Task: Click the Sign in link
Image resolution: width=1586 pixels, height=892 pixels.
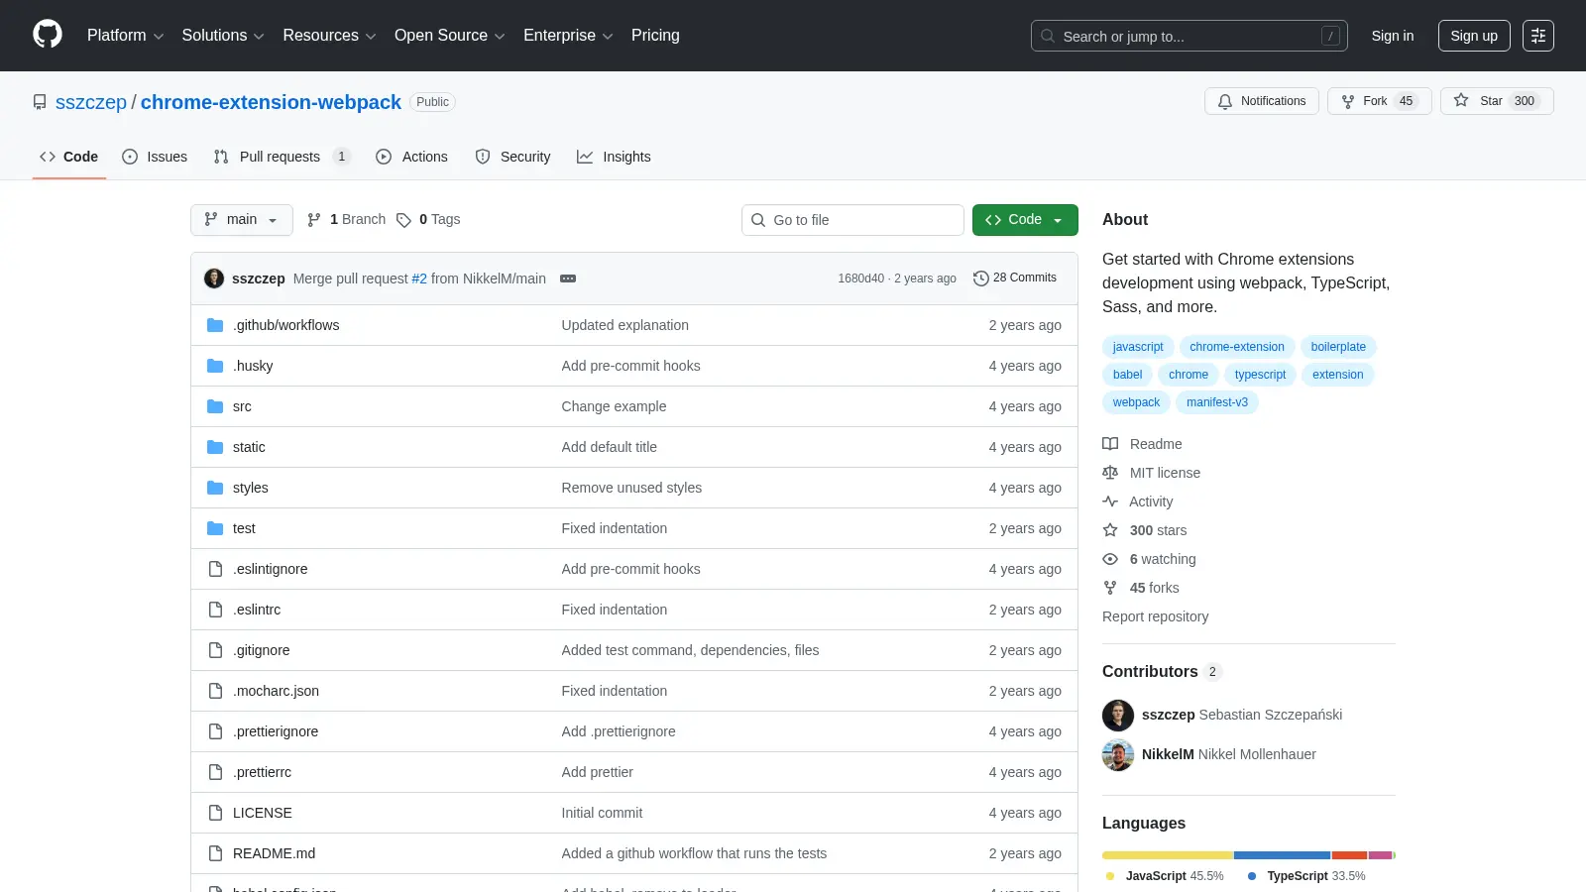Action: 1392,36
